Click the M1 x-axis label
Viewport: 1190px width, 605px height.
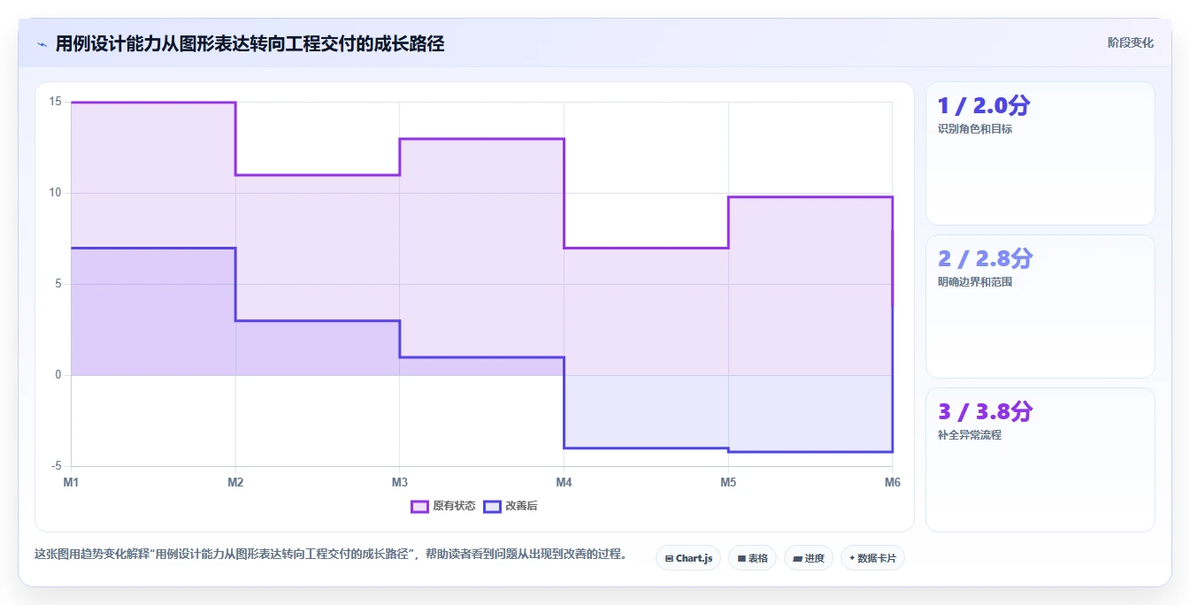(71, 482)
